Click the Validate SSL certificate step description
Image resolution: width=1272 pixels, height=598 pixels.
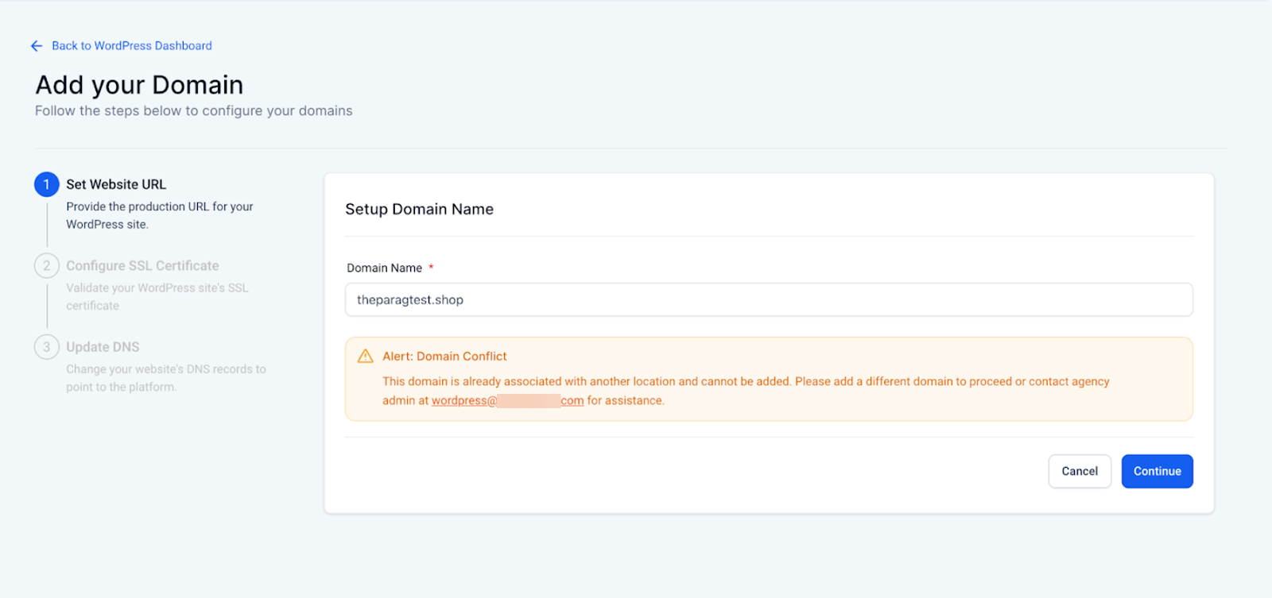point(157,296)
